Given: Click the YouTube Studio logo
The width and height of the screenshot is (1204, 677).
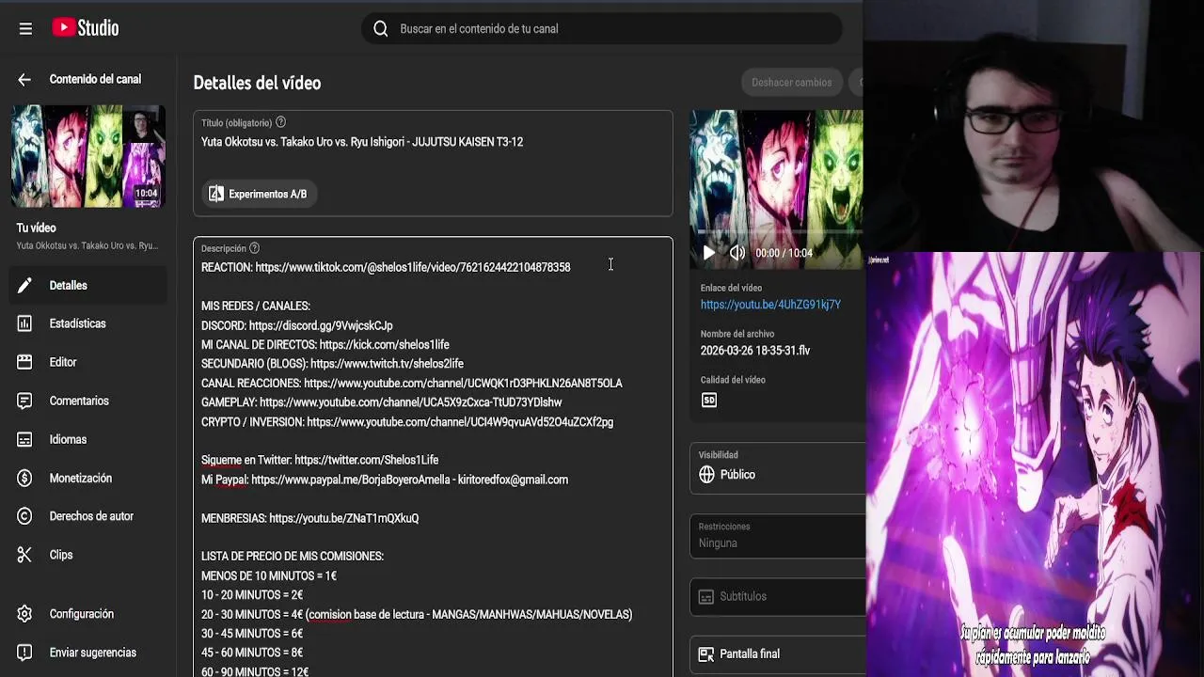Looking at the screenshot, I should (x=86, y=28).
